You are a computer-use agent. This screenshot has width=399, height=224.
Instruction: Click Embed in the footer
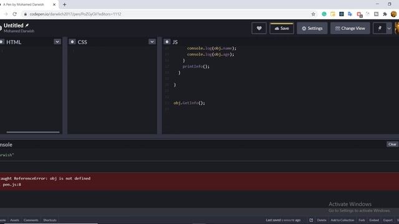point(374,220)
